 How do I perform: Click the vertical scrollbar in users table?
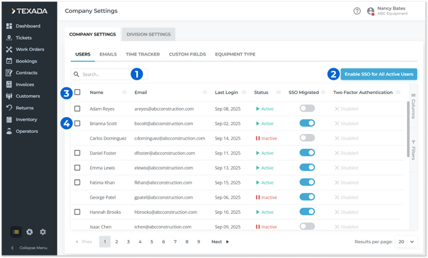407,128
